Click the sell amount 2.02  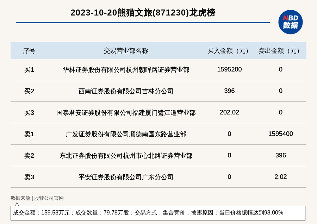tap(281, 177)
